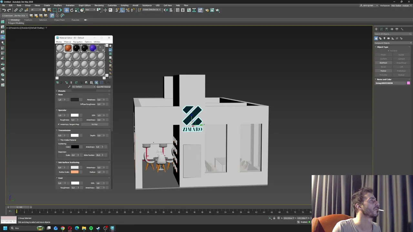The width and height of the screenshot is (413, 232).
Task: Click the Windows Start button
Action: tap(5, 228)
